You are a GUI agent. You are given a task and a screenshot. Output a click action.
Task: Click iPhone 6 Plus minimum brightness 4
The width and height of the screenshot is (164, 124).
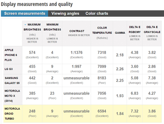[x=52, y=53]
